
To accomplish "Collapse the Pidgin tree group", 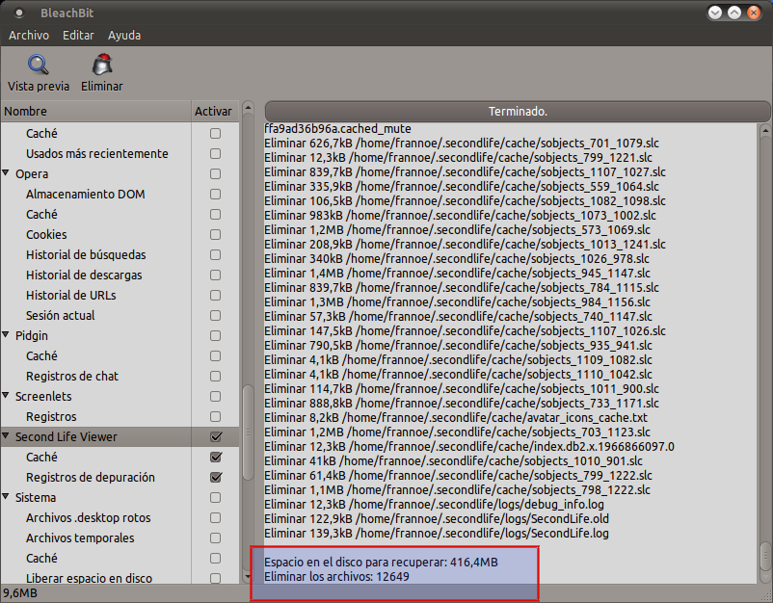I will tap(6, 335).
